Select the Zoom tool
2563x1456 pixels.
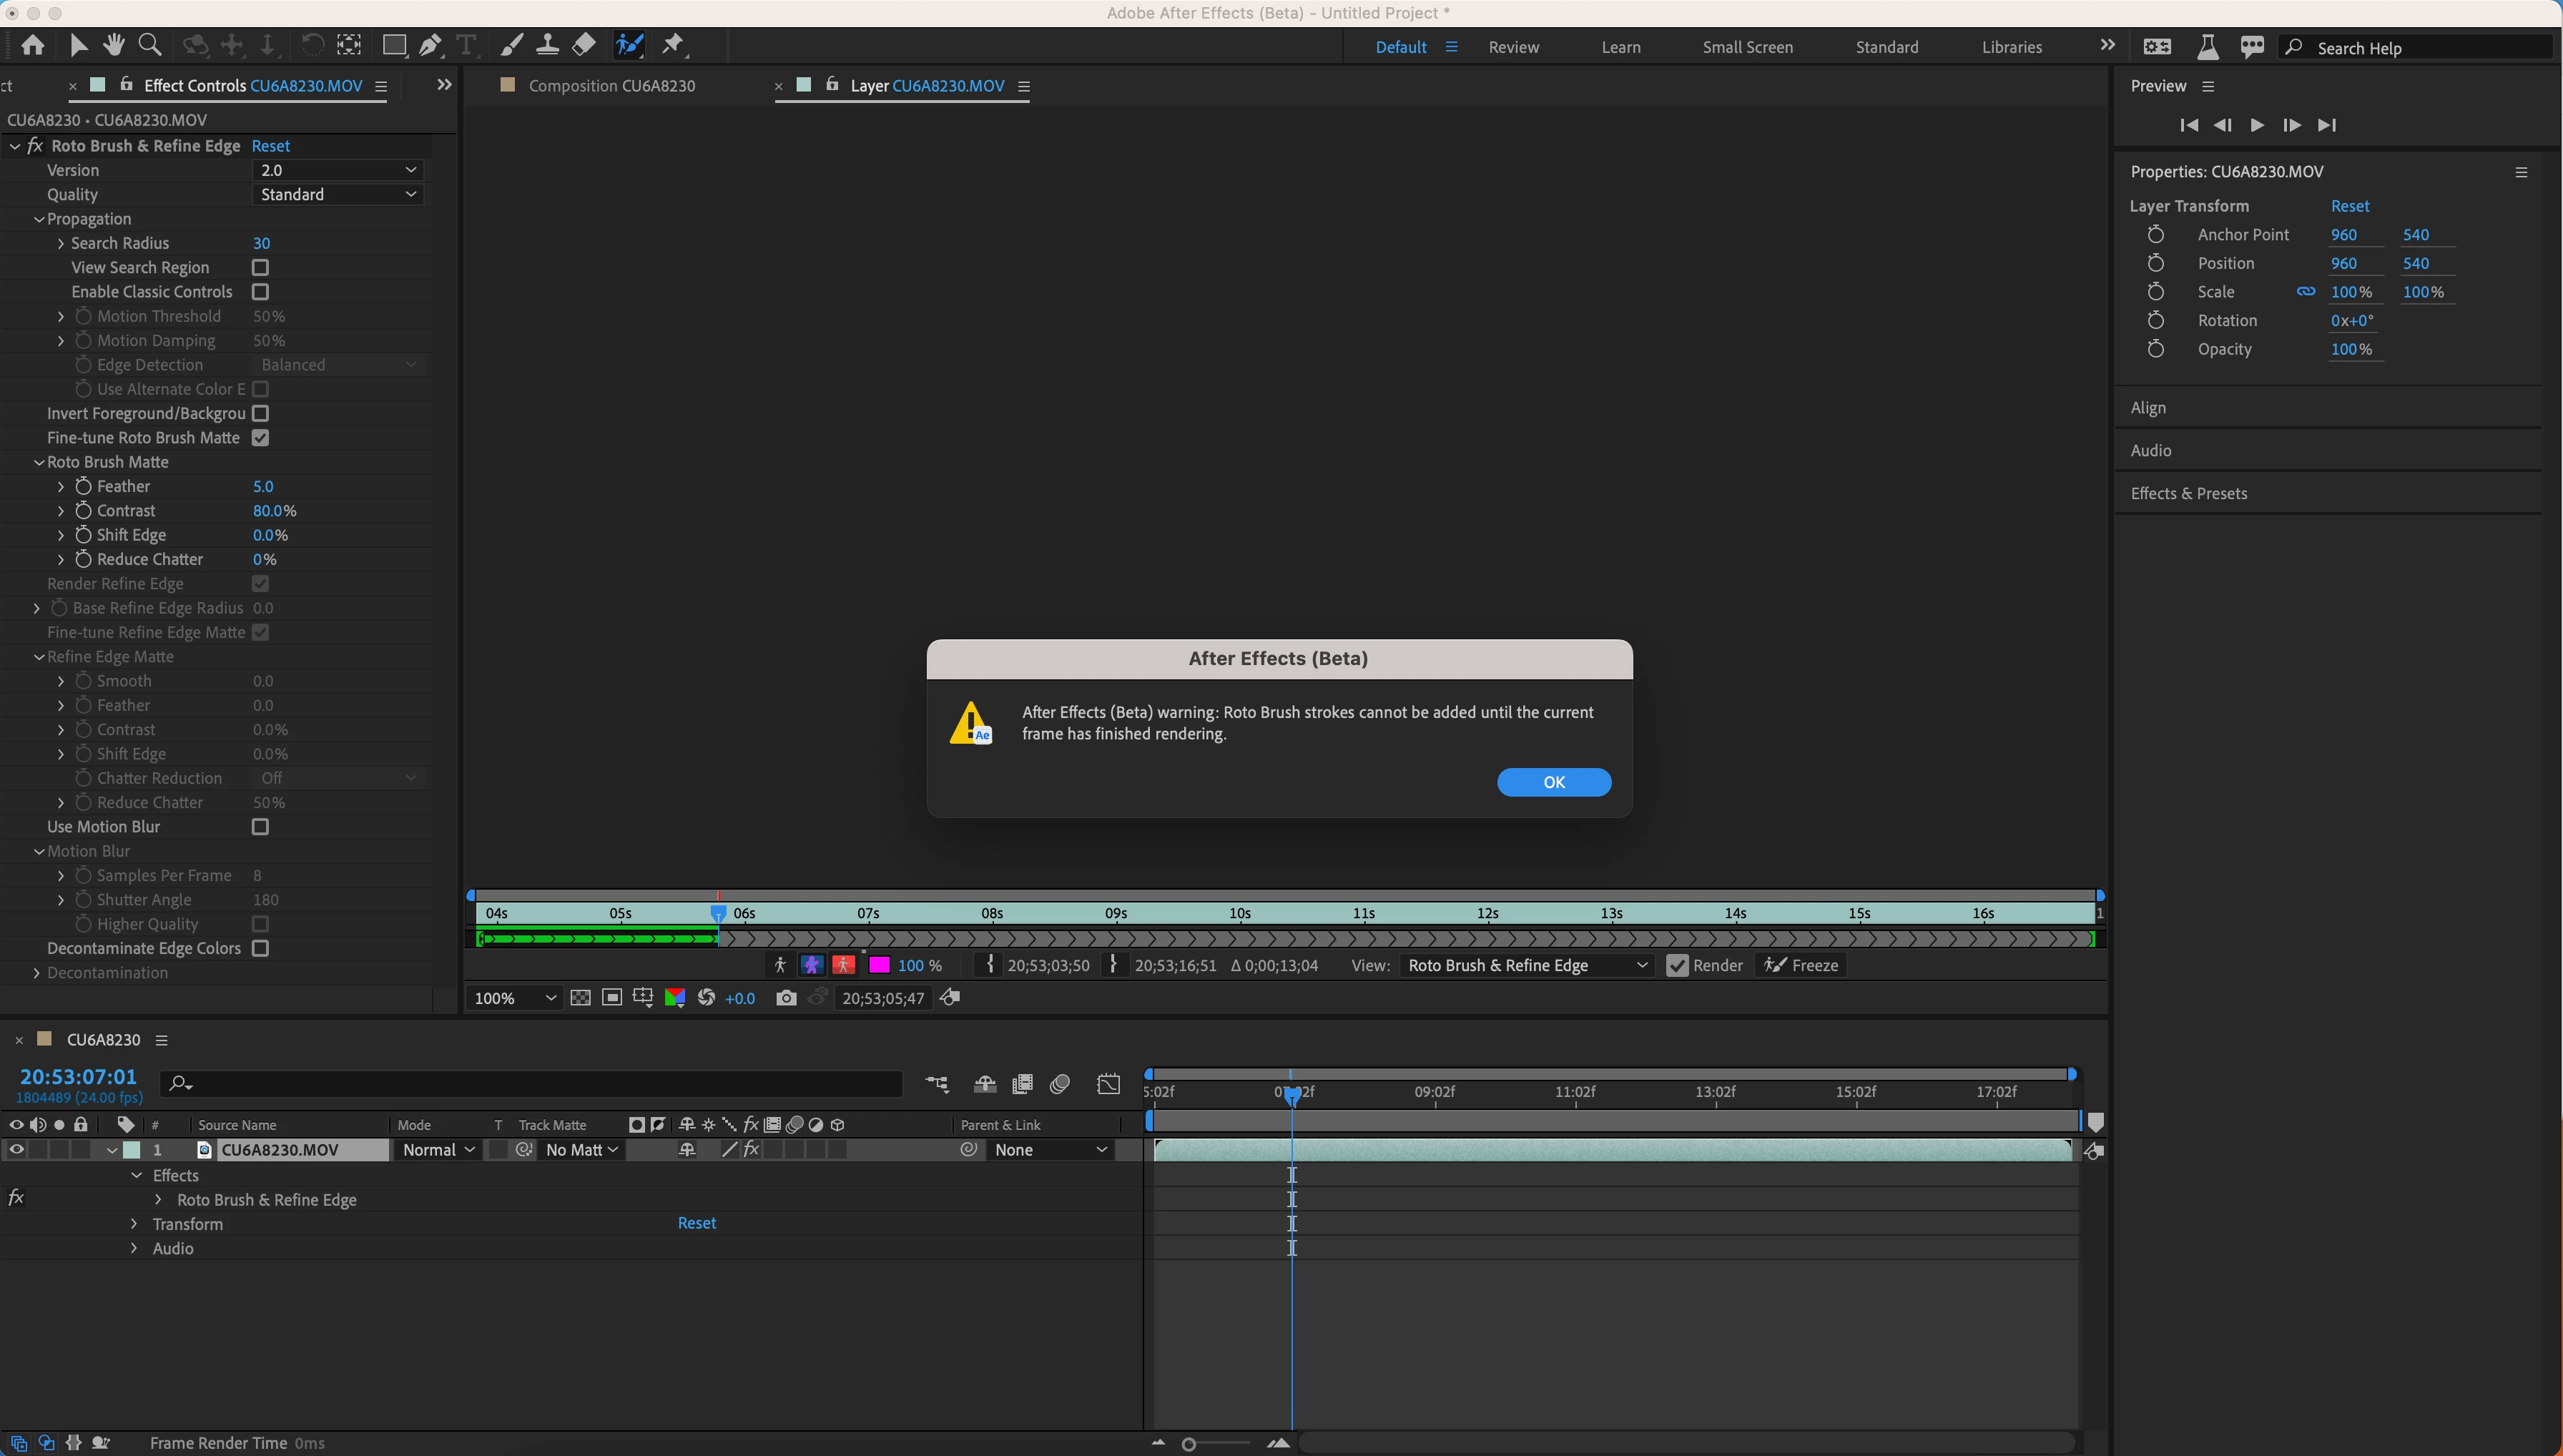tap(150, 45)
